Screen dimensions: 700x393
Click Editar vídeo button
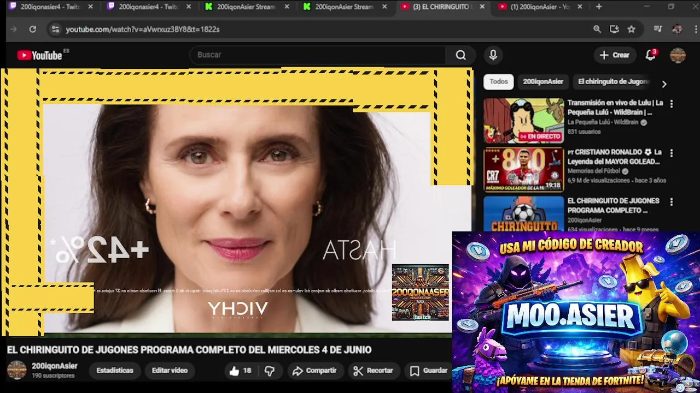coord(170,371)
